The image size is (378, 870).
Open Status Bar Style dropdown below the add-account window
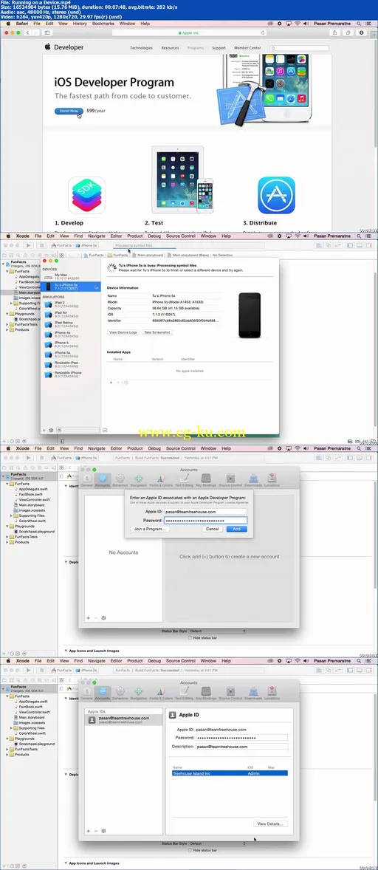point(218,631)
